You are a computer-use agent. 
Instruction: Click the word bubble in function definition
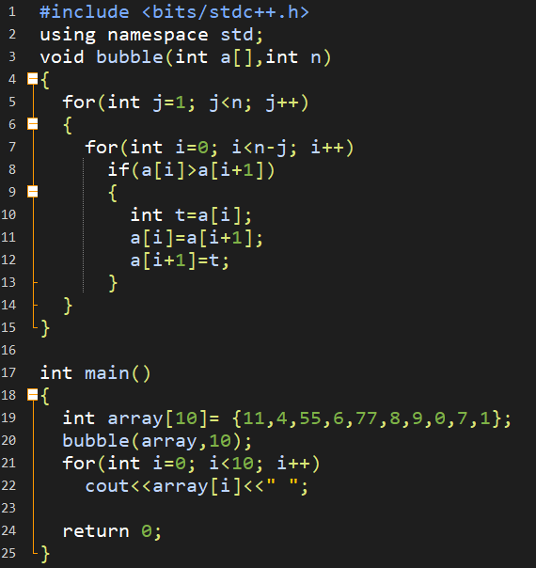(x=130, y=57)
